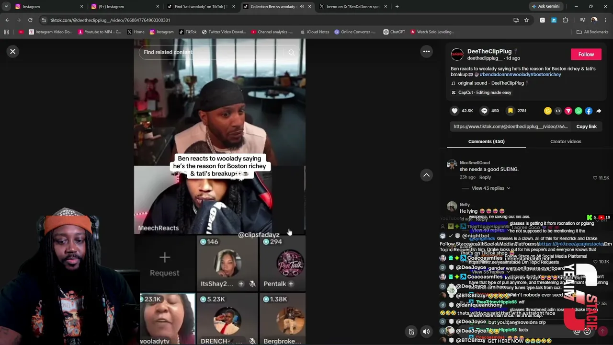
Task: Open the X Home bookmark
Action: (x=136, y=32)
